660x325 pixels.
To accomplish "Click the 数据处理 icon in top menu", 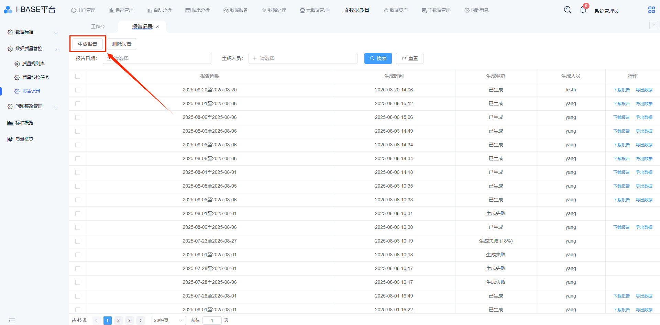I will 264,10.
